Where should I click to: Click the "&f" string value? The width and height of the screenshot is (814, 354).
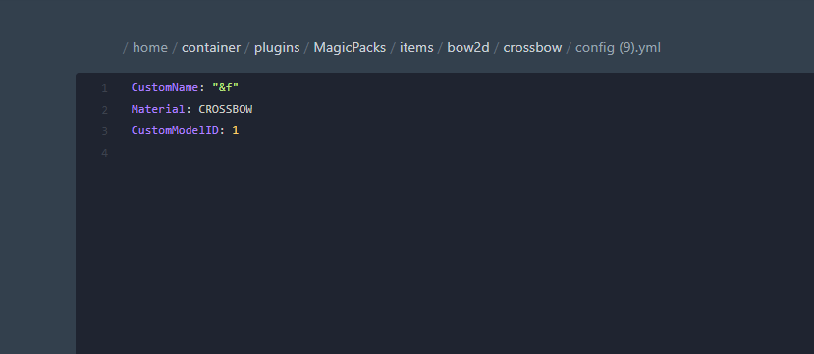pyautogui.click(x=225, y=87)
